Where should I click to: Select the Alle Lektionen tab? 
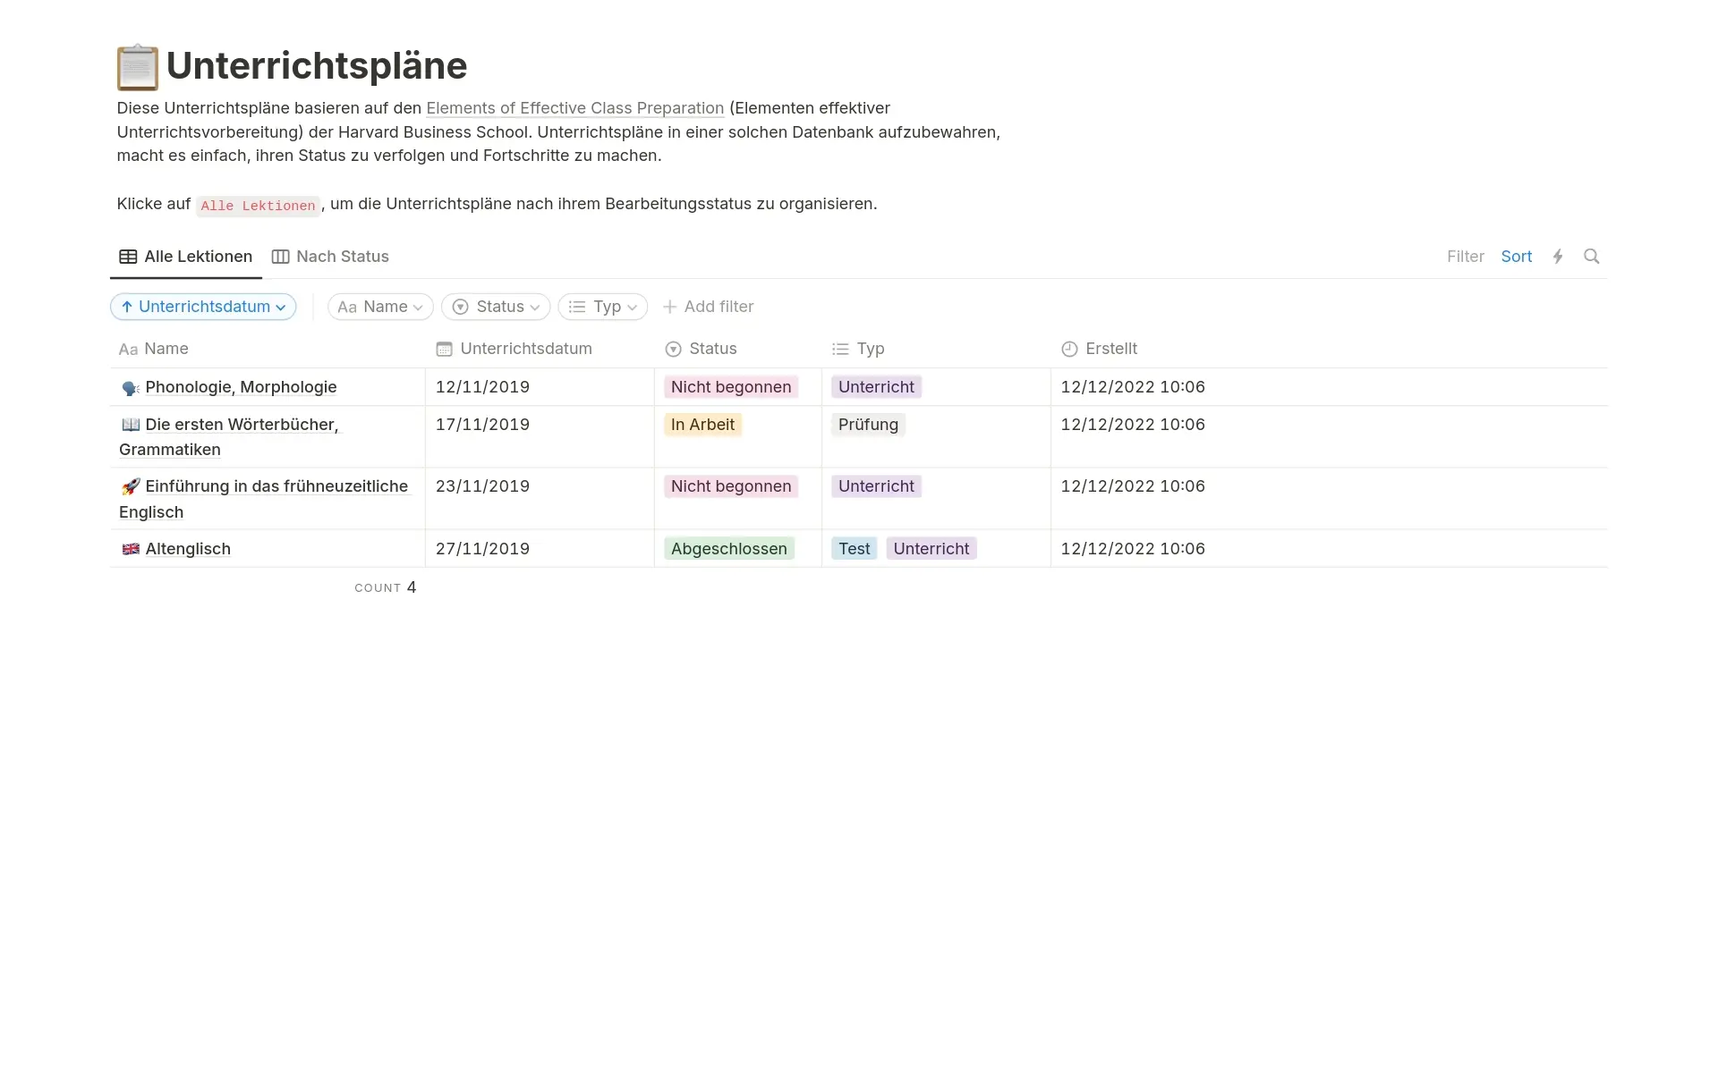[186, 257]
